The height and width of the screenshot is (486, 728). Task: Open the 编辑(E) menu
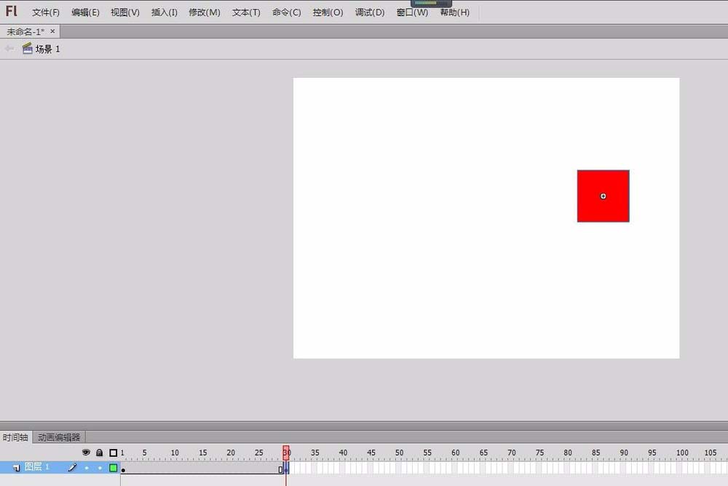click(85, 12)
